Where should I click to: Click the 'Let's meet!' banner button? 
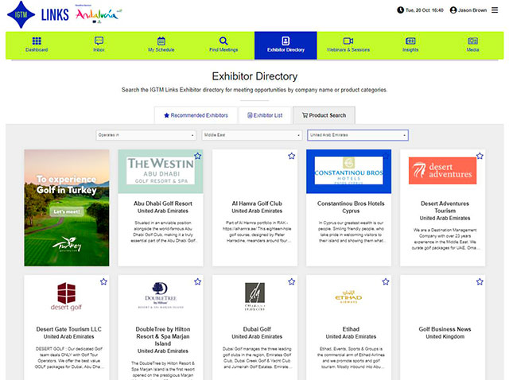point(67,211)
